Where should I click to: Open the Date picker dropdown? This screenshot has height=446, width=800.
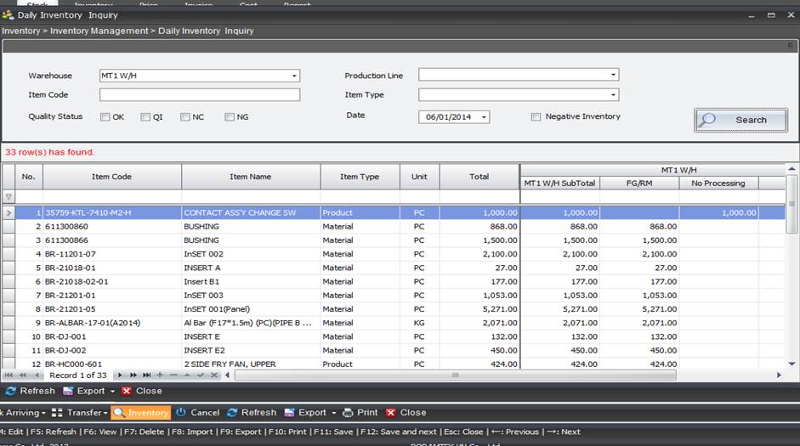(x=484, y=117)
